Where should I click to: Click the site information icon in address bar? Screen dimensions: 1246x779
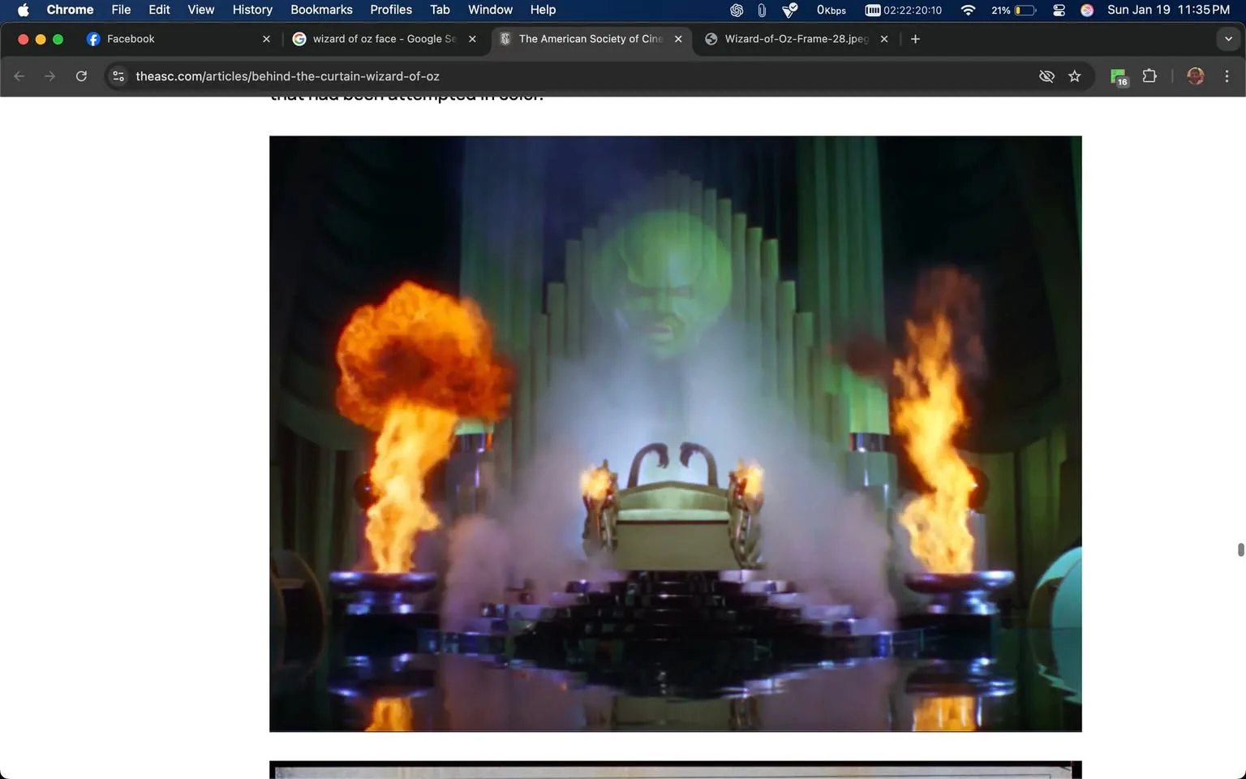coord(118,75)
